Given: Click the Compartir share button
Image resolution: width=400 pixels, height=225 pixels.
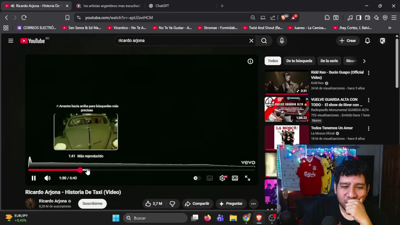Looking at the screenshot, I should 197,203.
